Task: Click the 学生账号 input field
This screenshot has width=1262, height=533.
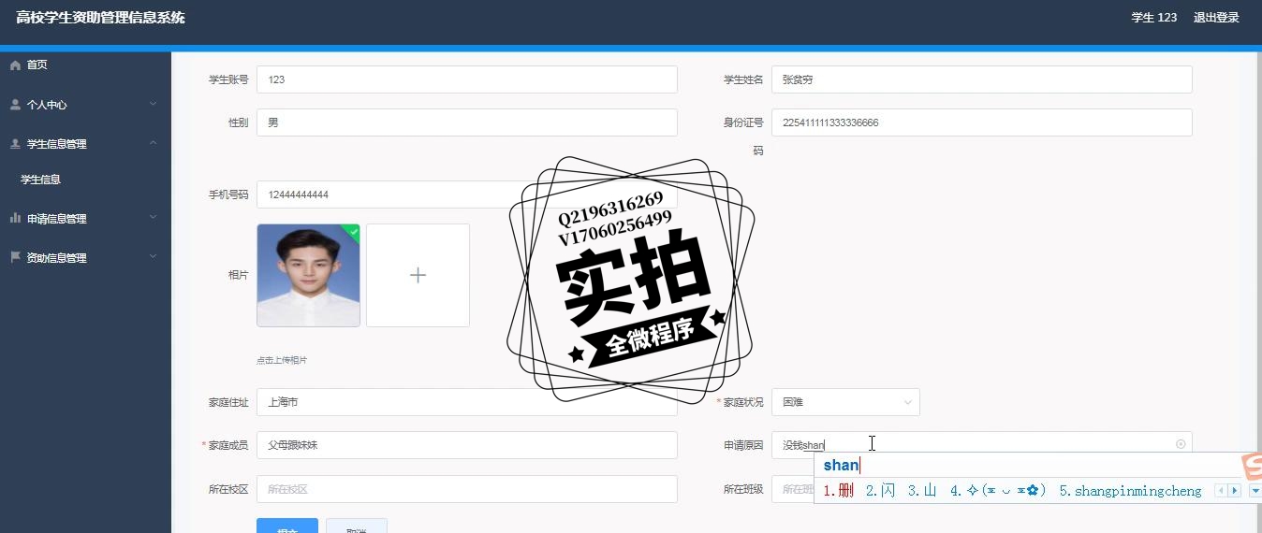Action: click(x=466, y=79)
